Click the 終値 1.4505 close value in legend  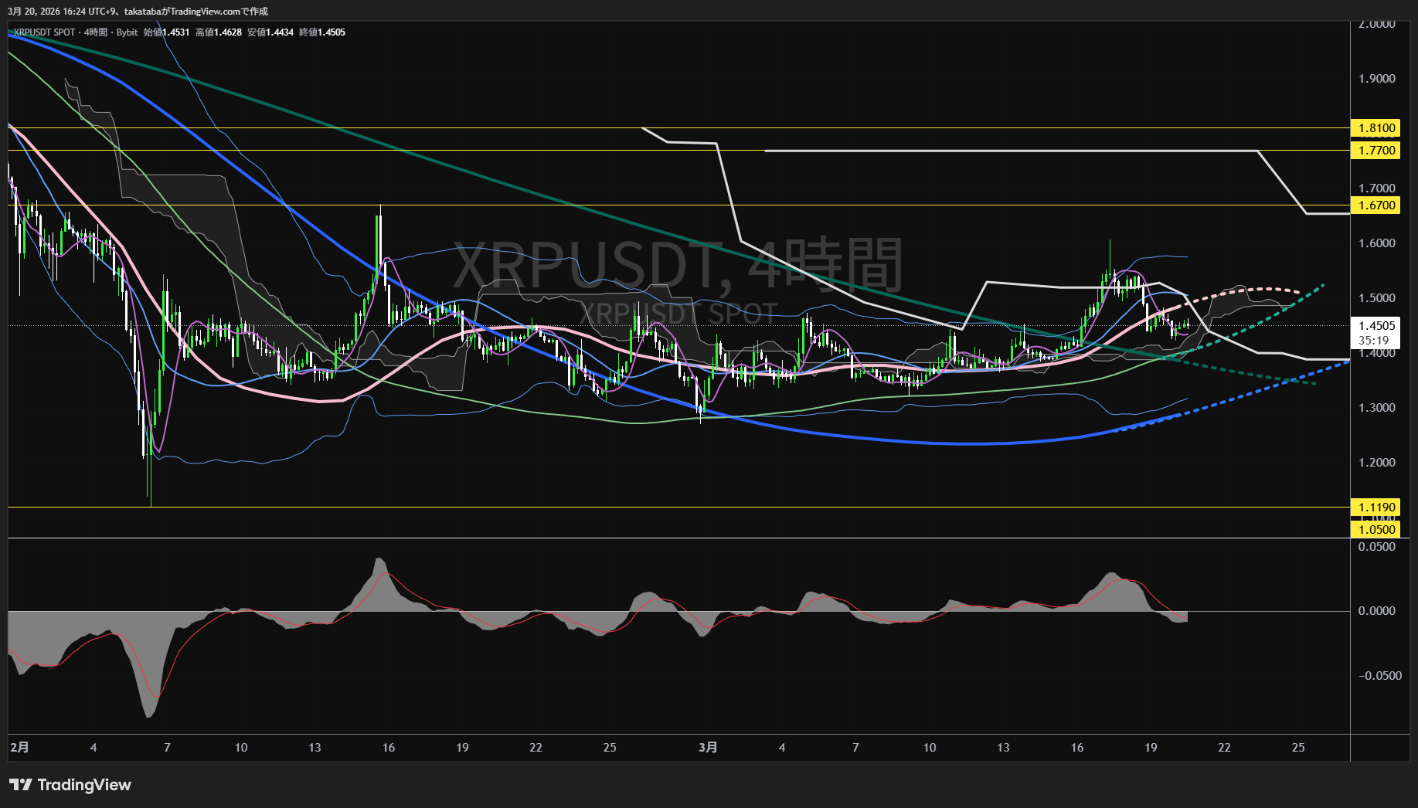(322, 32)
